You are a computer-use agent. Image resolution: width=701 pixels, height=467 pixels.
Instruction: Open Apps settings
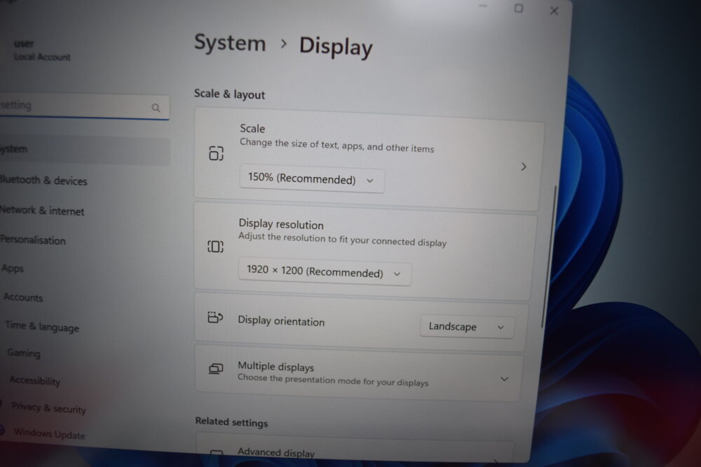[x=13, y=268]
